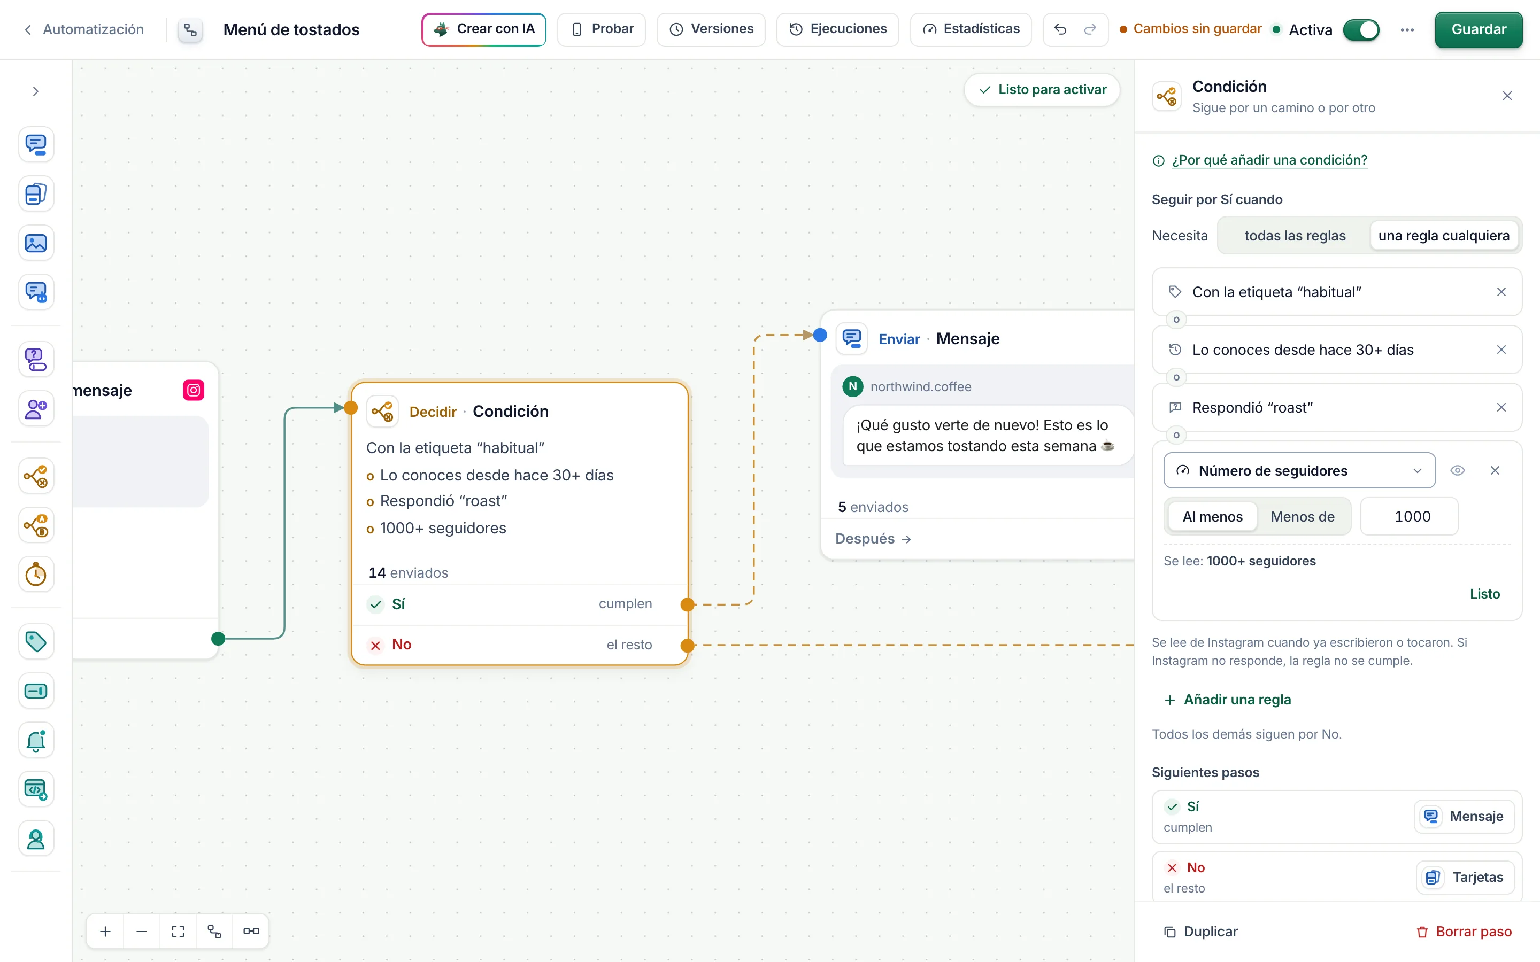Click the zoom in plus button
Screen dimensions: 1540x962
point(106,932)
